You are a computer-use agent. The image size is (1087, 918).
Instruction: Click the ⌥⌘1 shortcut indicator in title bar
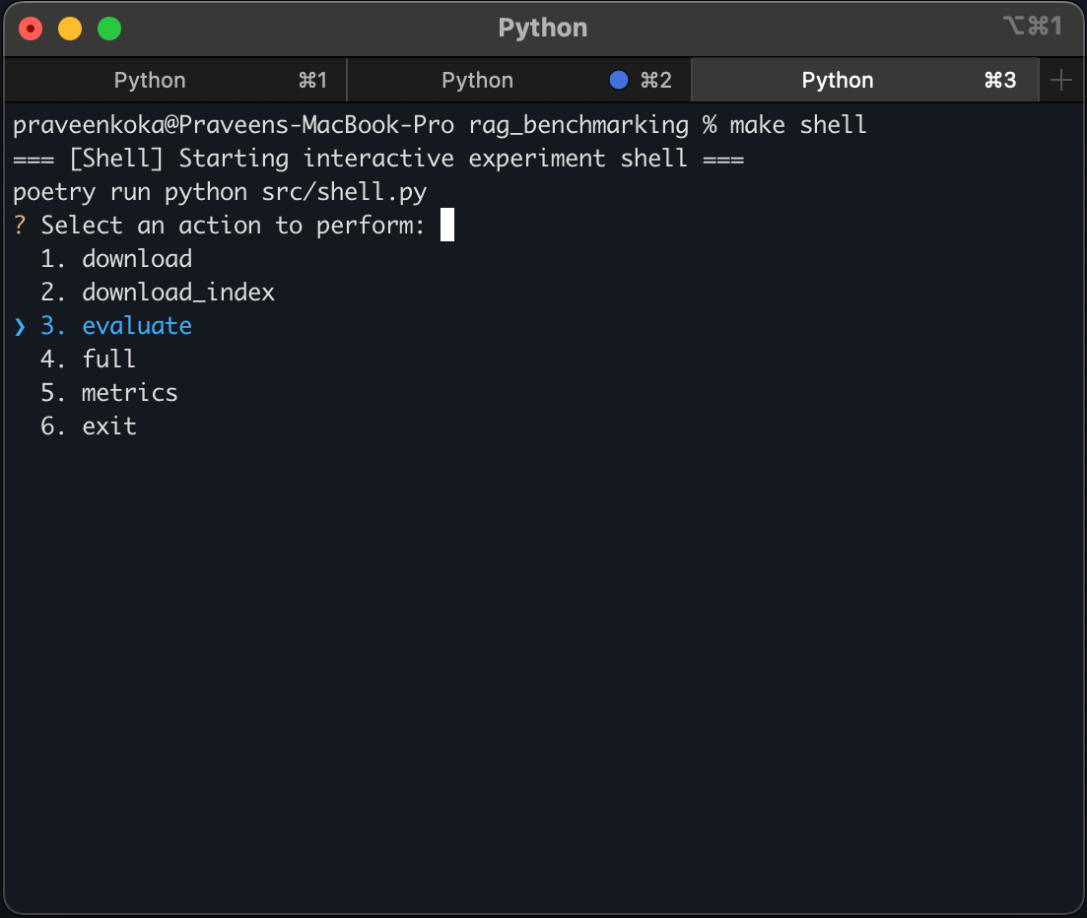point(1032,27)
